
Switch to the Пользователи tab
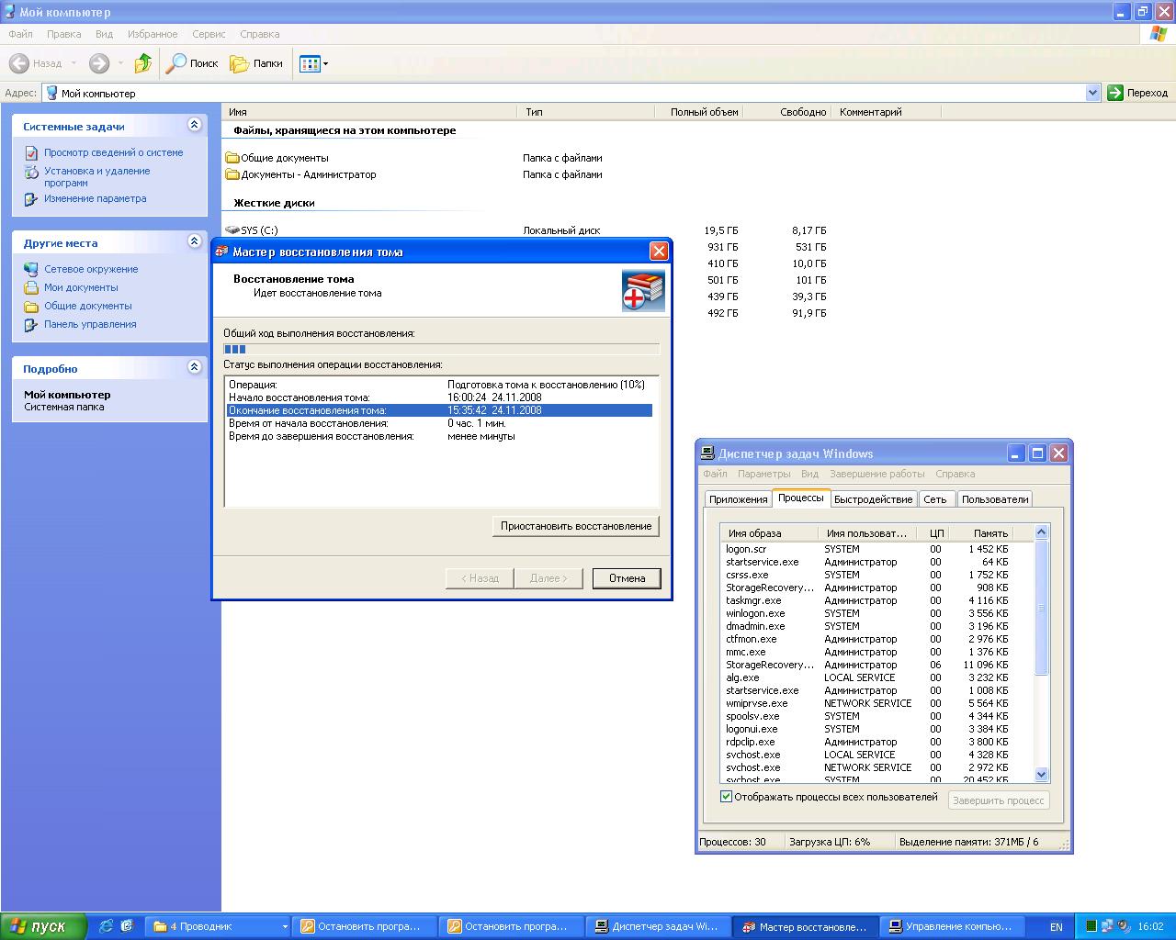(995, 499)
